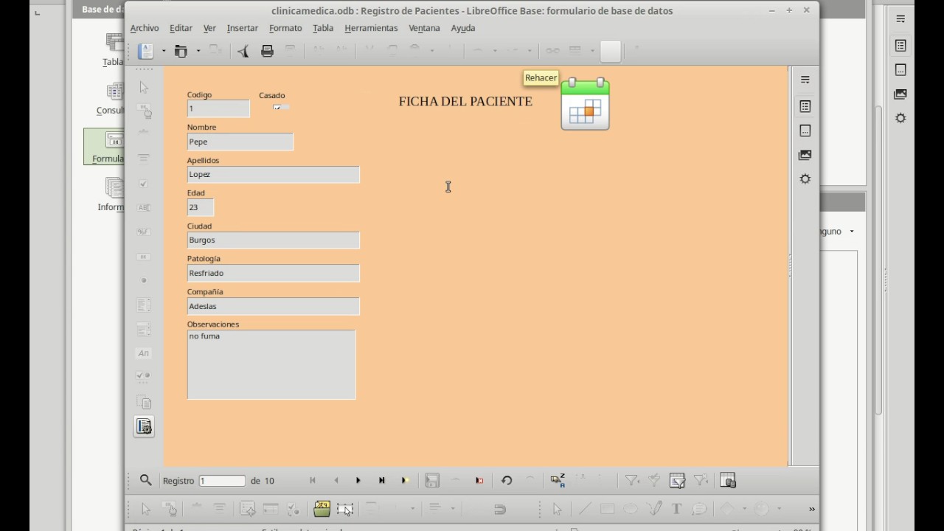The image size is (944, 531).
Task: Jump to the last record
Action: (382, 480)
